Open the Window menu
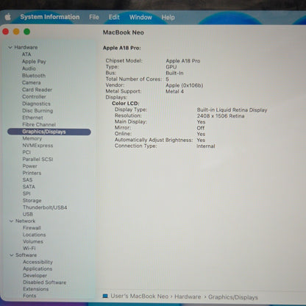The width and height of the screenshot is (306, 306). [x=140, y=17]
